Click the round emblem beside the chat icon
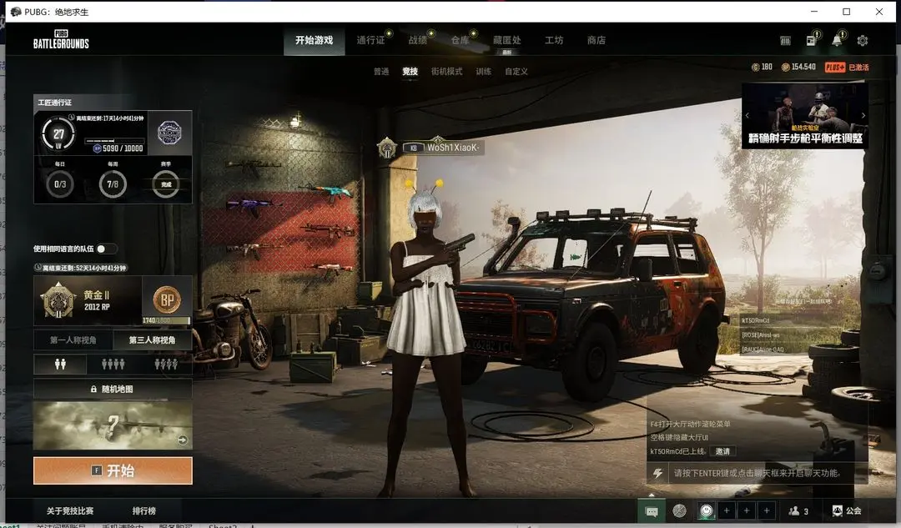 679,510
